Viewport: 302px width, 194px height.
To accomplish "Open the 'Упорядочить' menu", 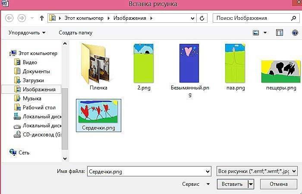I will pos(27,33).
